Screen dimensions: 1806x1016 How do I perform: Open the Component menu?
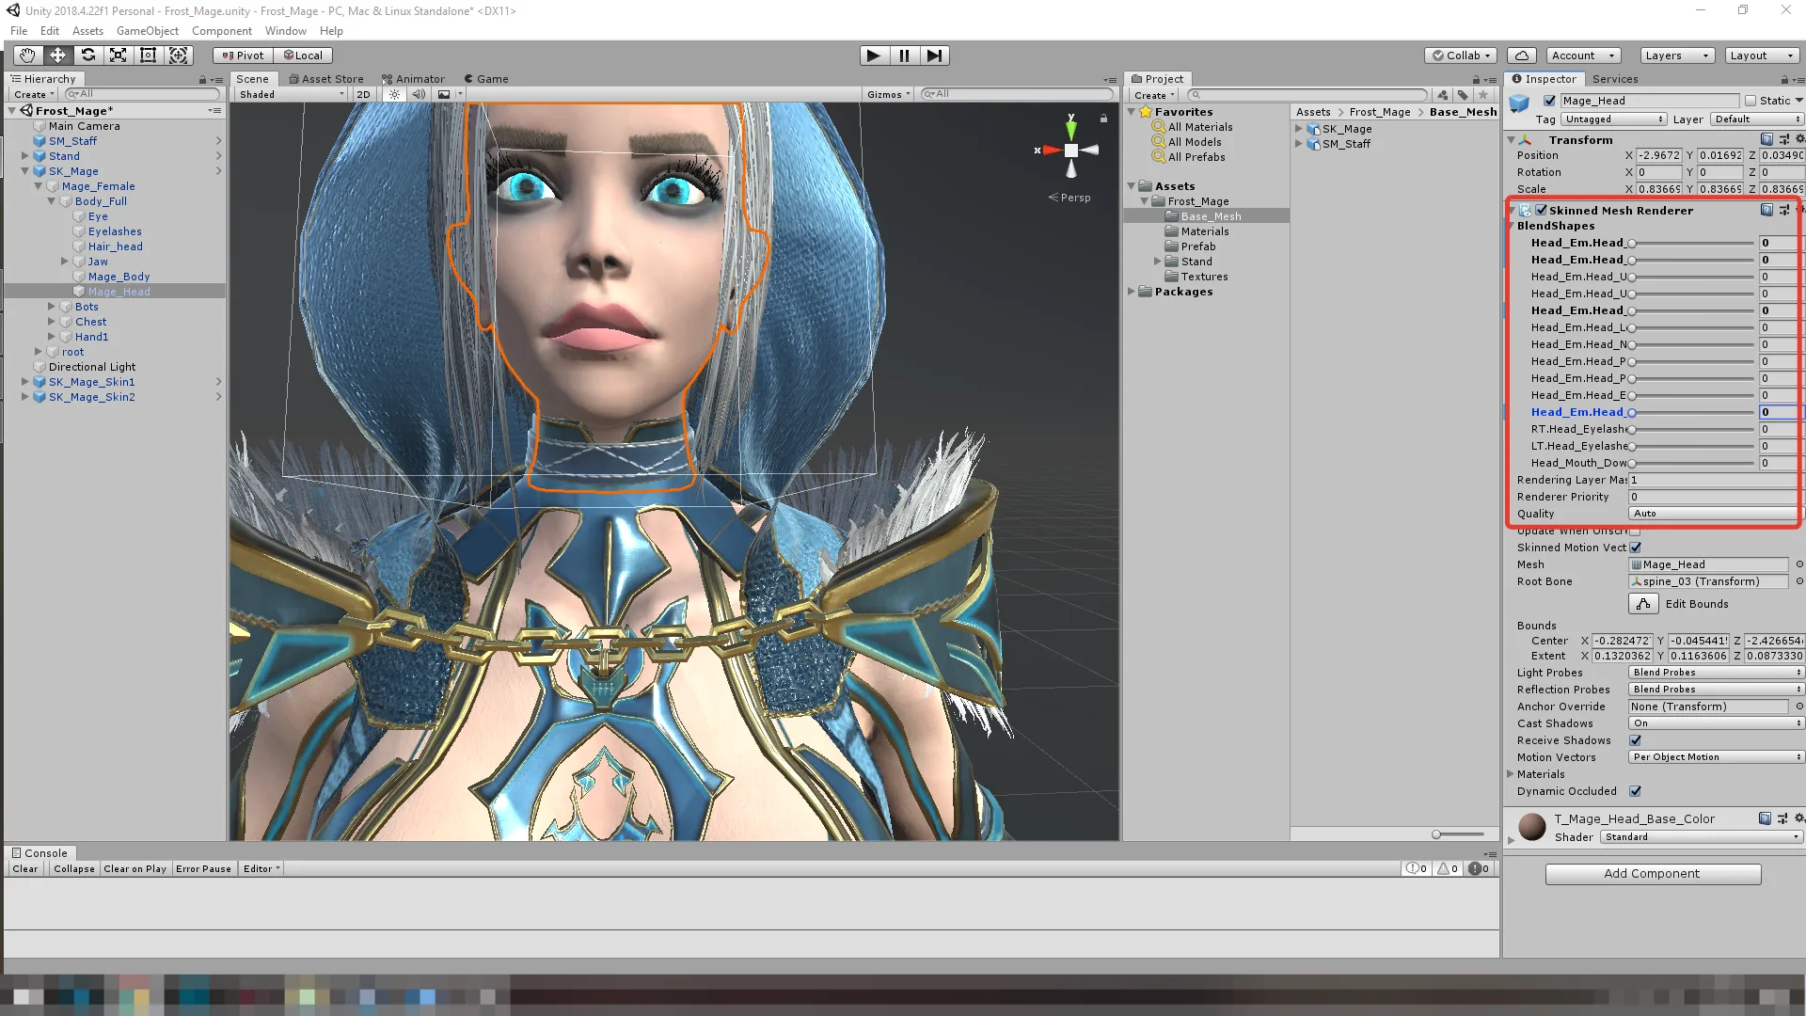point(222,30)
